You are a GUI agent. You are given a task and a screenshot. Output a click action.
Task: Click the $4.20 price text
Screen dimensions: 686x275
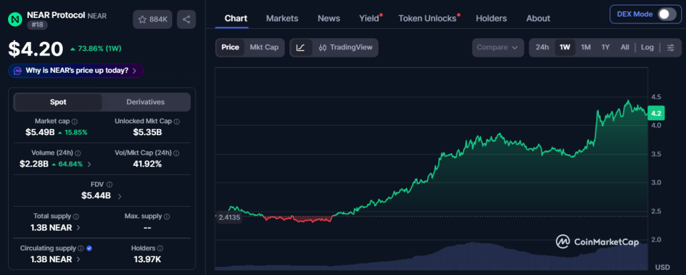36,49
